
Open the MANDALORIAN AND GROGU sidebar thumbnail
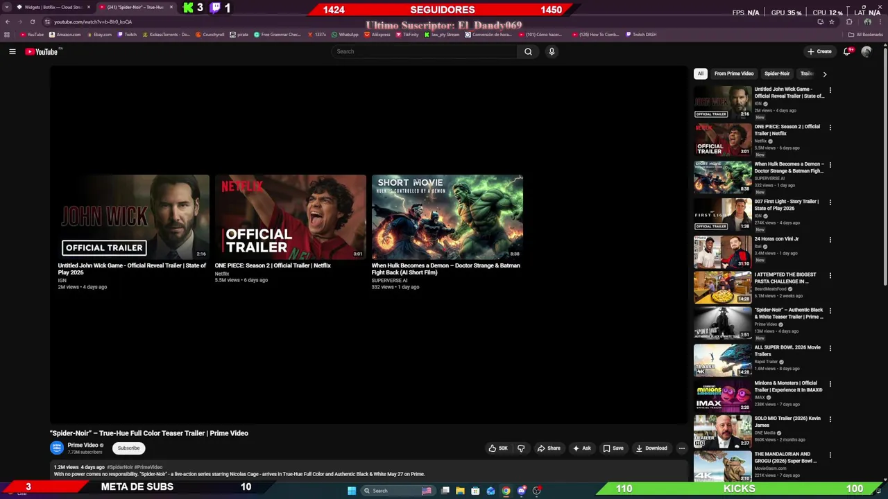point(722,466)
